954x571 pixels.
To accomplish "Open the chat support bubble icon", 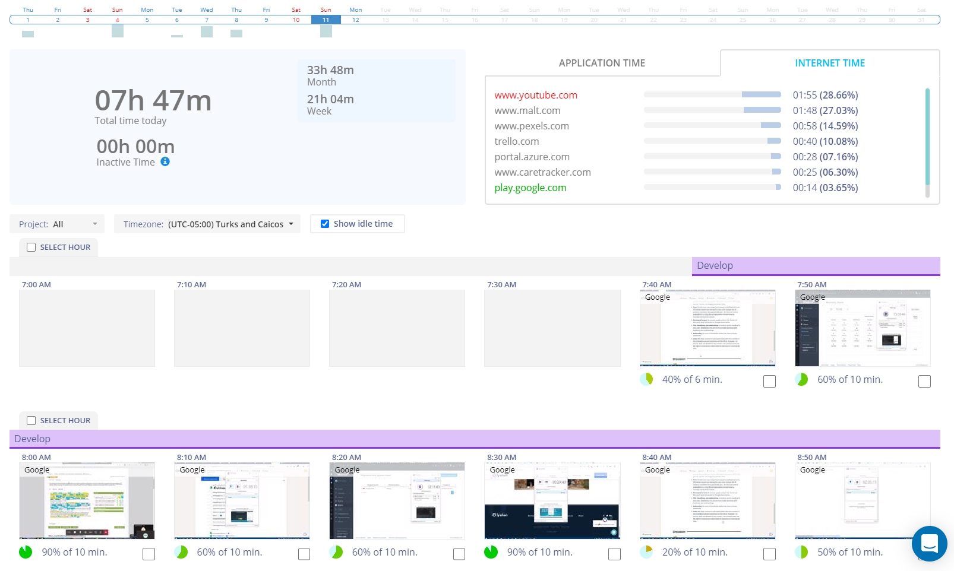I will (929, 543).
